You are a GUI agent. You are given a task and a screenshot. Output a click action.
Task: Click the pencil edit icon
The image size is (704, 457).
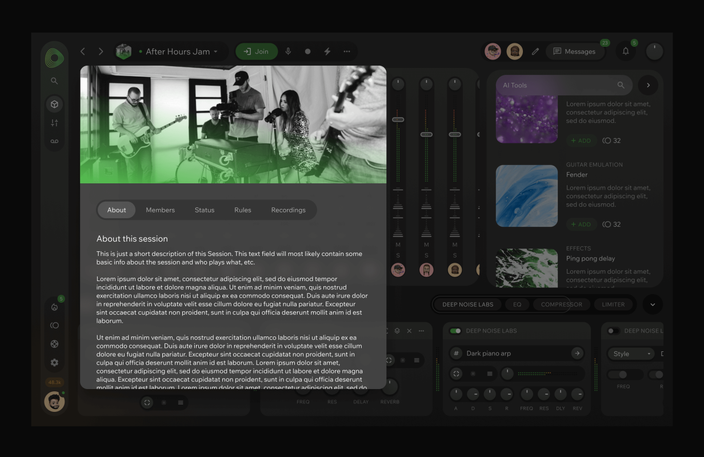[535, 51]
